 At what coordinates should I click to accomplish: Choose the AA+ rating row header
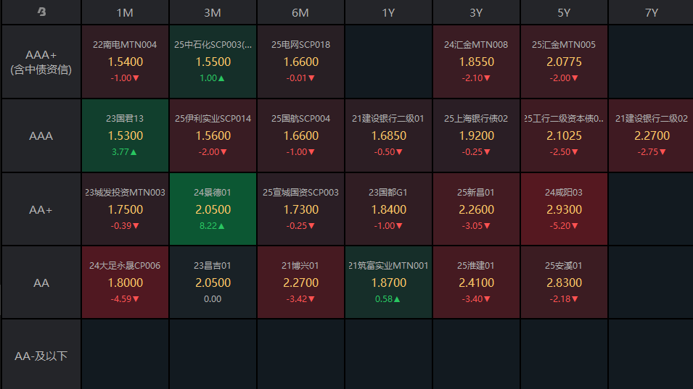(41, 209)
